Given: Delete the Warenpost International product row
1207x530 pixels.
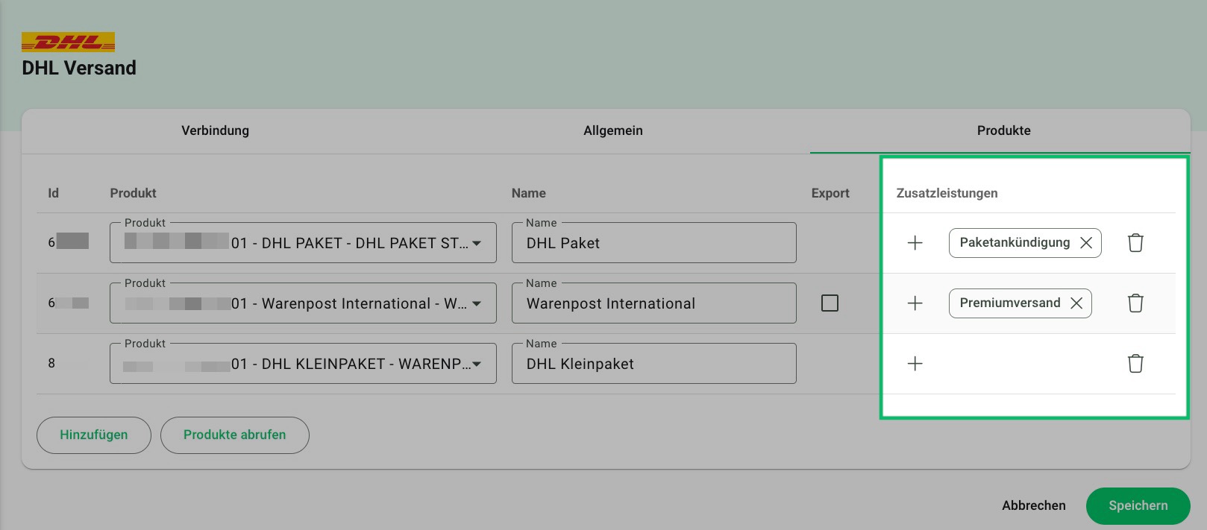Looking at the screenshot, I should click(x=1135, y=303).
